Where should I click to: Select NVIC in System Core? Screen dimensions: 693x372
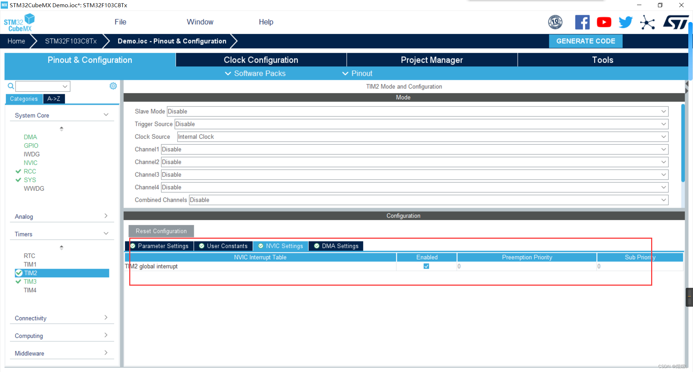coord(31,163)
